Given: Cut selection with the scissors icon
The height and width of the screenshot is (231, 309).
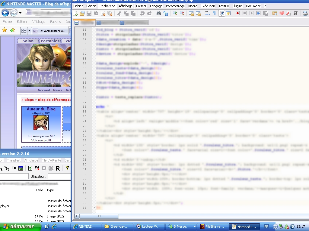Looking at the screenshot, I should 119,13.
